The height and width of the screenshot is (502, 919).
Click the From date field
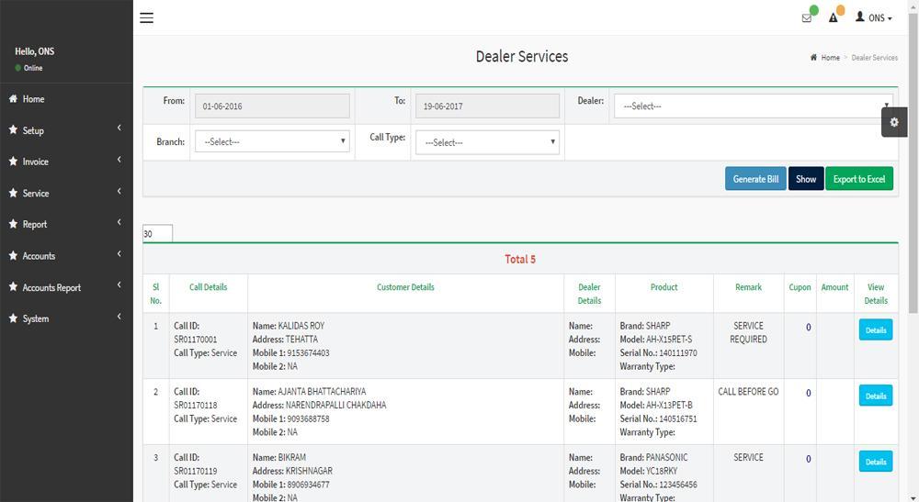(x=272, y=106)
